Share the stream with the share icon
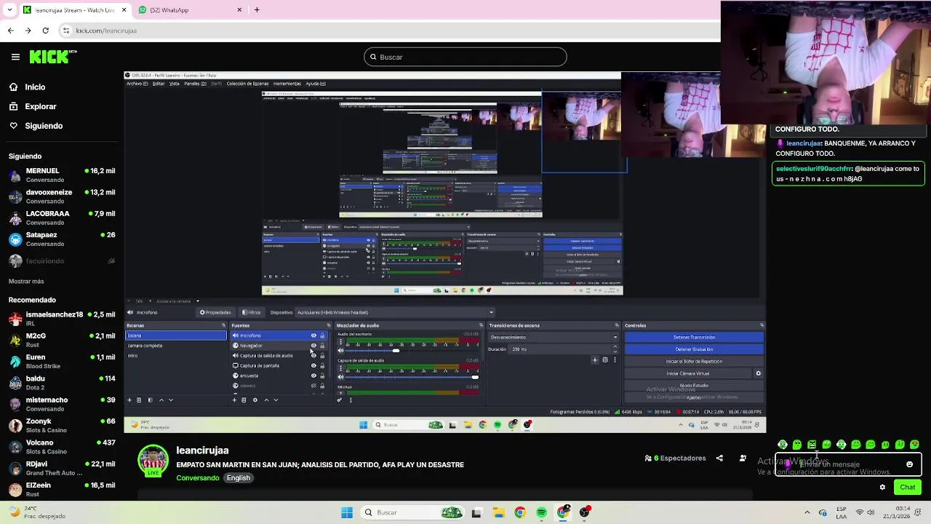 coord(719,458)
